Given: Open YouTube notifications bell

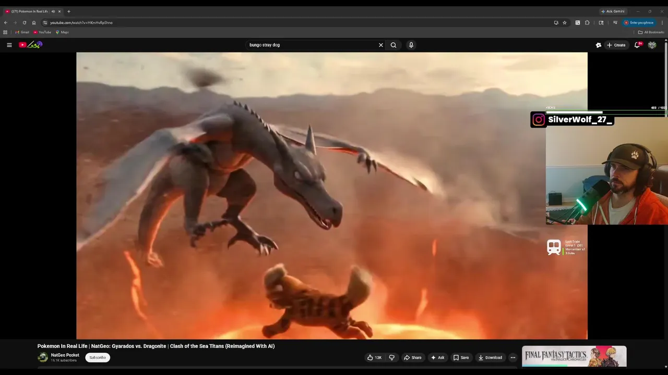Looking at the screenshot, I should click(x=638, y=45).
